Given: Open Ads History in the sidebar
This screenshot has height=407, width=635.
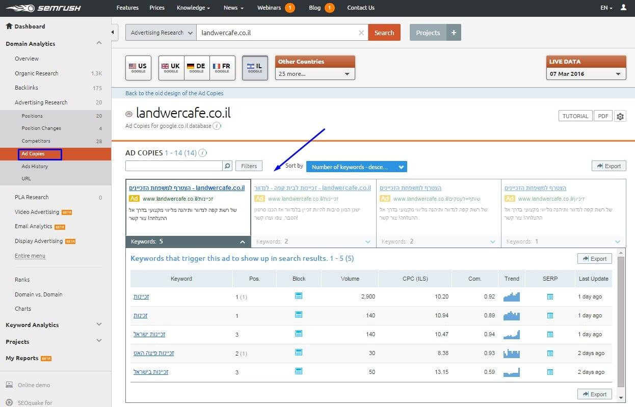Looking at the screenshot, I should (x=35, y=166).
